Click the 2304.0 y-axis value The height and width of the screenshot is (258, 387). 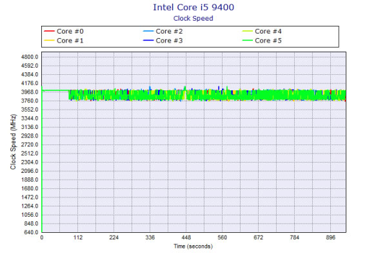tap(30, 162)
